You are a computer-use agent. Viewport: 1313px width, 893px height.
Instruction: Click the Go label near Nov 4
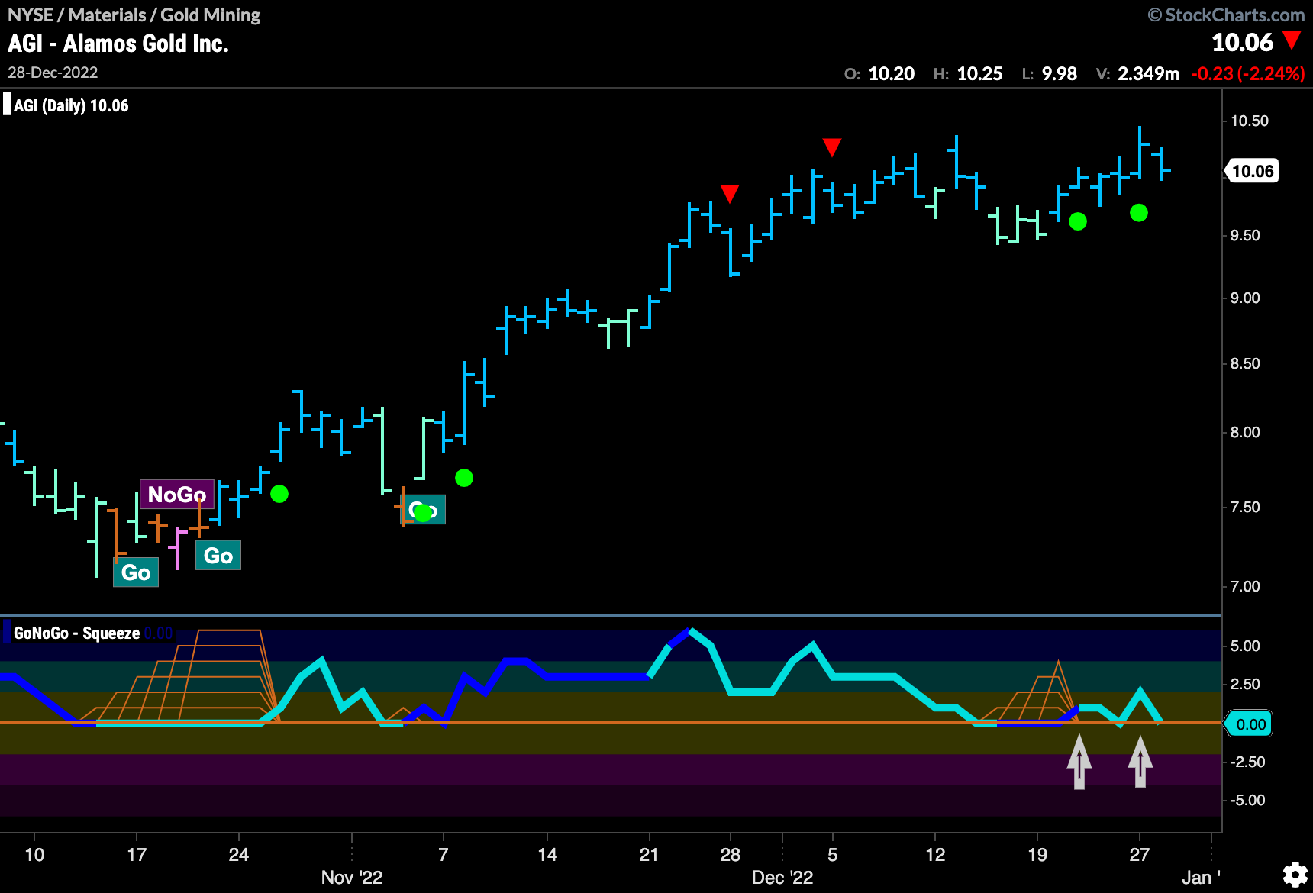point(424,510)
